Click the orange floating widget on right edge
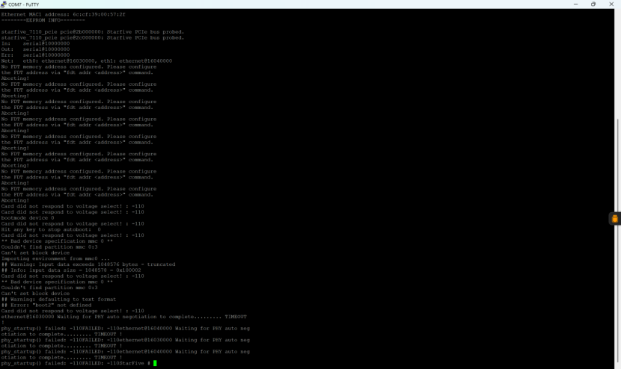The image size is (621, 369). point(615,219)
